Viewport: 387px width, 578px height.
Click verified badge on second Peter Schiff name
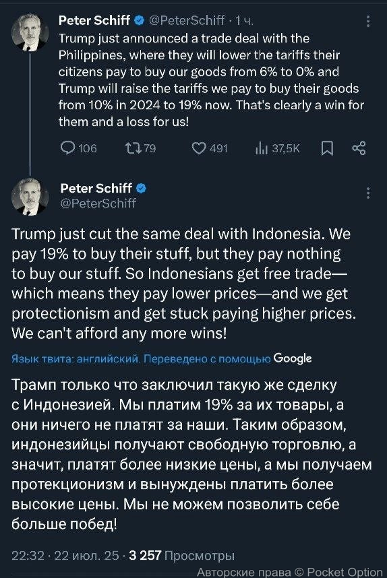pos(142,189)
